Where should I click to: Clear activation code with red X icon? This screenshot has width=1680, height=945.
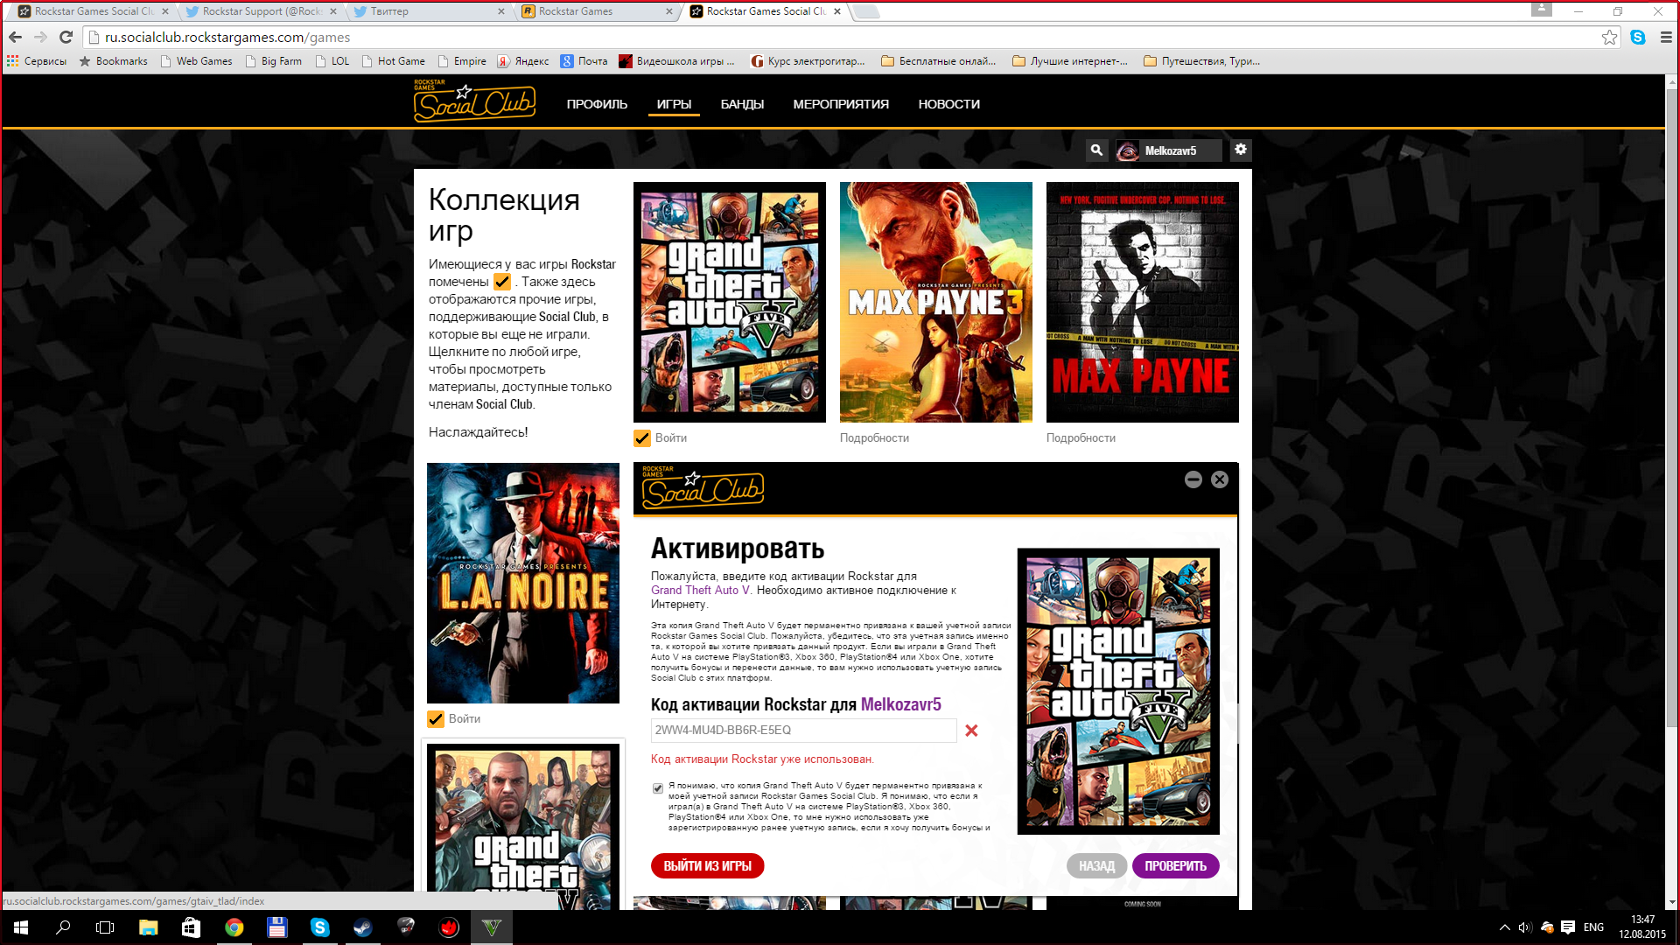[971, 731]
